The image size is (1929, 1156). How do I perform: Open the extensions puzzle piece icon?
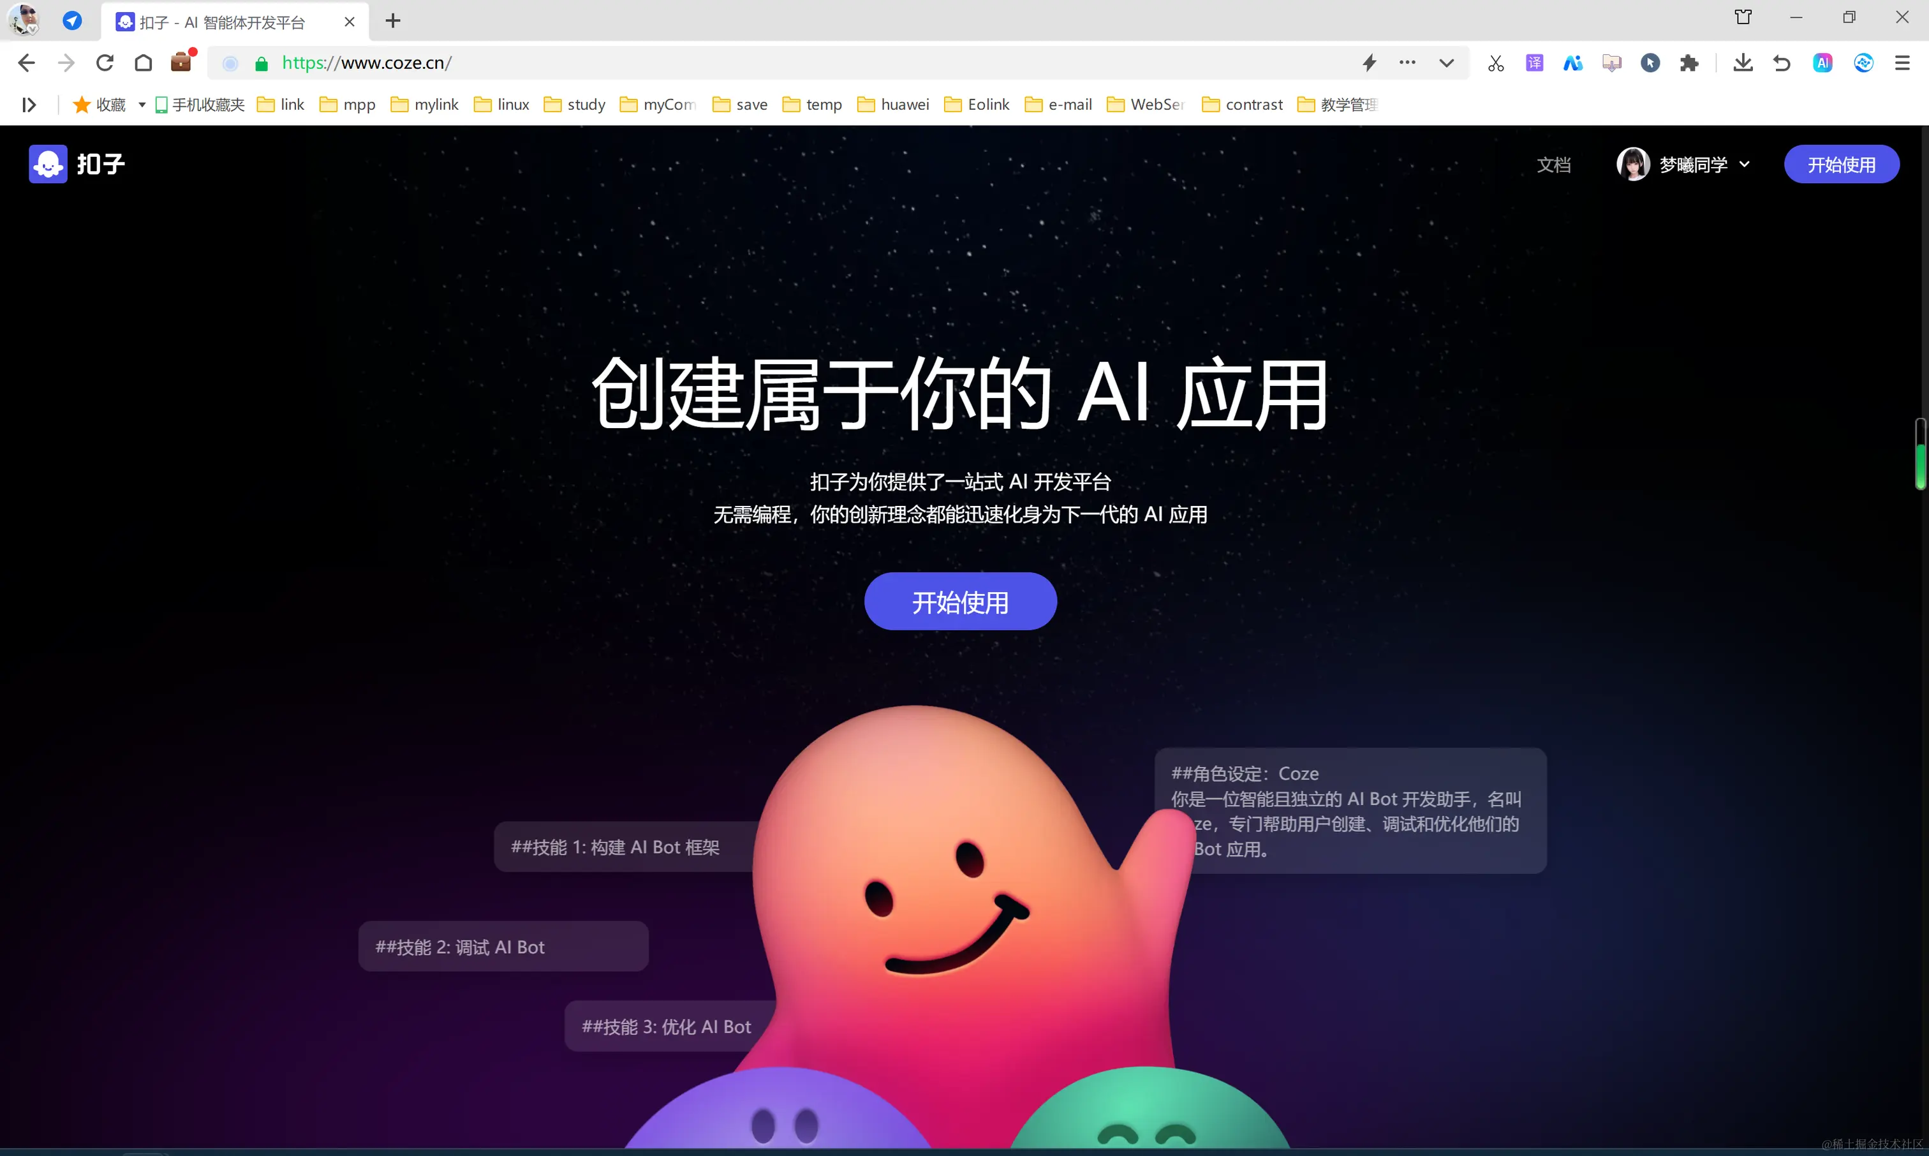click(x=1689, y=63)
